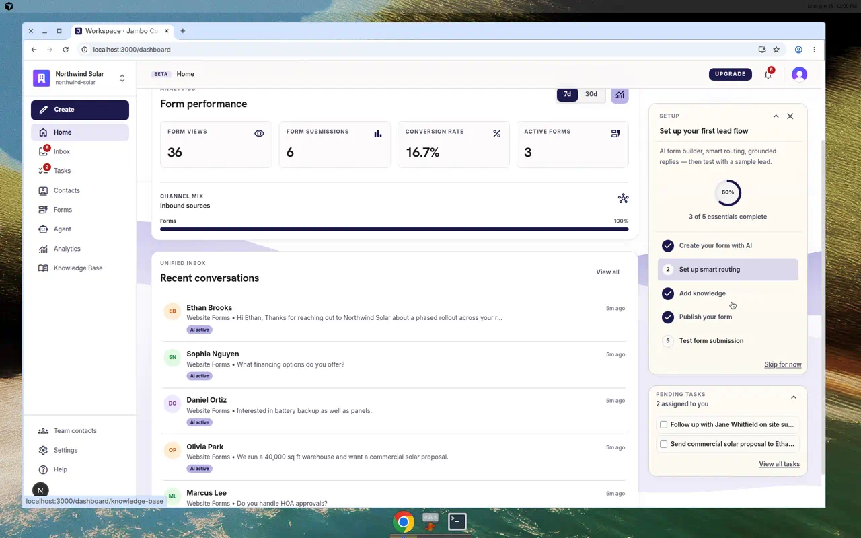
Task: Open Chrome three-dot menu
Action: pos(814,50)
